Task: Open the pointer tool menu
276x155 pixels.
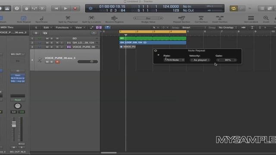Action: pos(156,28)
